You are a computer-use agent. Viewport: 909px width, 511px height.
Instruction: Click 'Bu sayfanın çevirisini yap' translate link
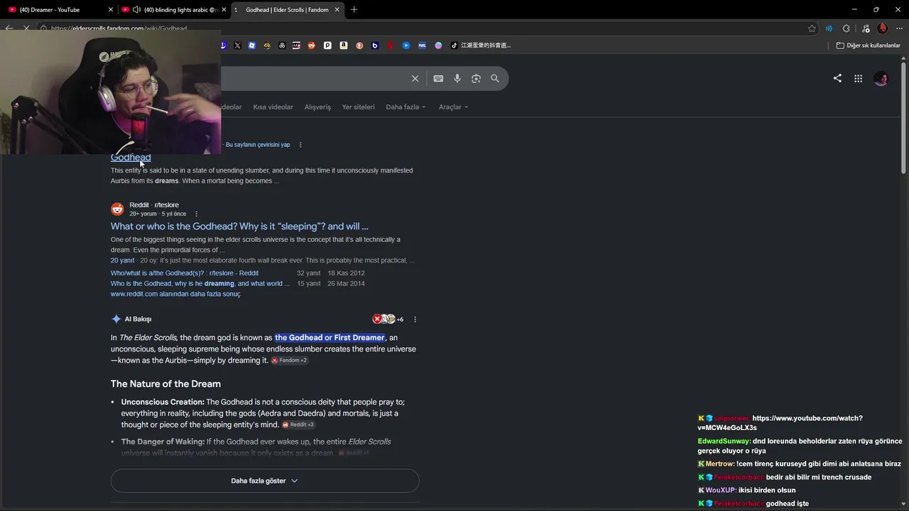[258, 145]
